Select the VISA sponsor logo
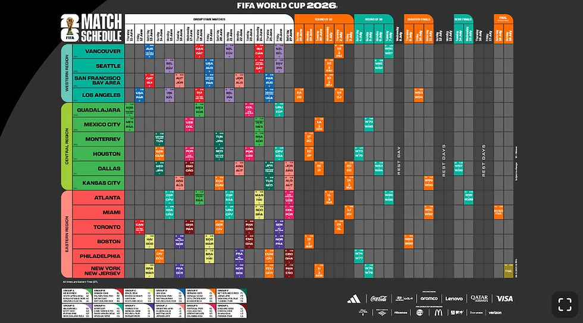 (504, 299)
